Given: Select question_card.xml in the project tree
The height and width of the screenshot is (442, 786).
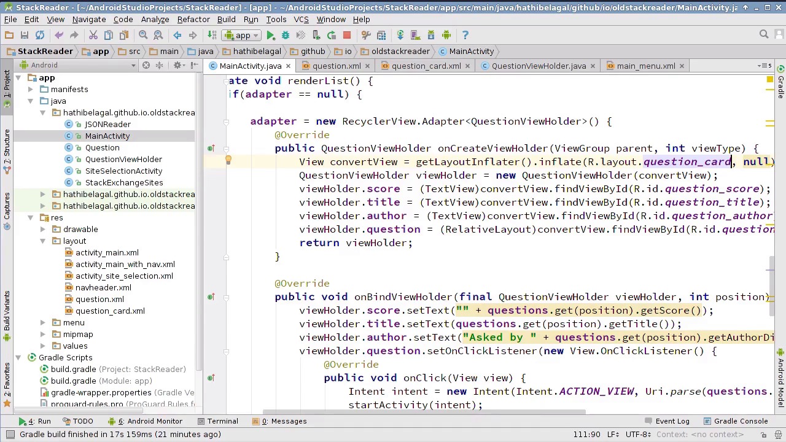Looking at the screenshot, I should point(110,311).
